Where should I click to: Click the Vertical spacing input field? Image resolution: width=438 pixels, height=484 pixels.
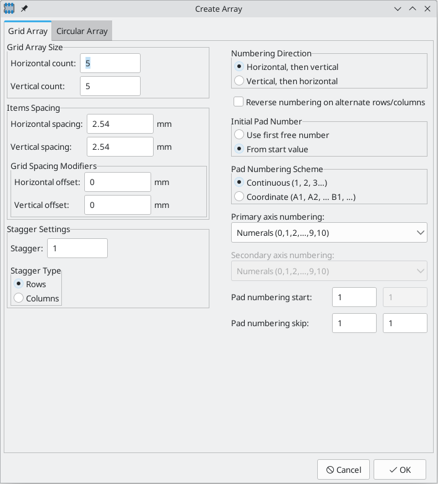pyautogui.click(x=120, y=147)
